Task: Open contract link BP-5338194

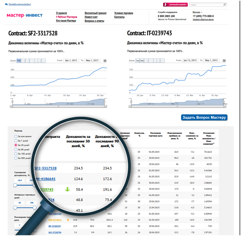Action: pos(55,226)
